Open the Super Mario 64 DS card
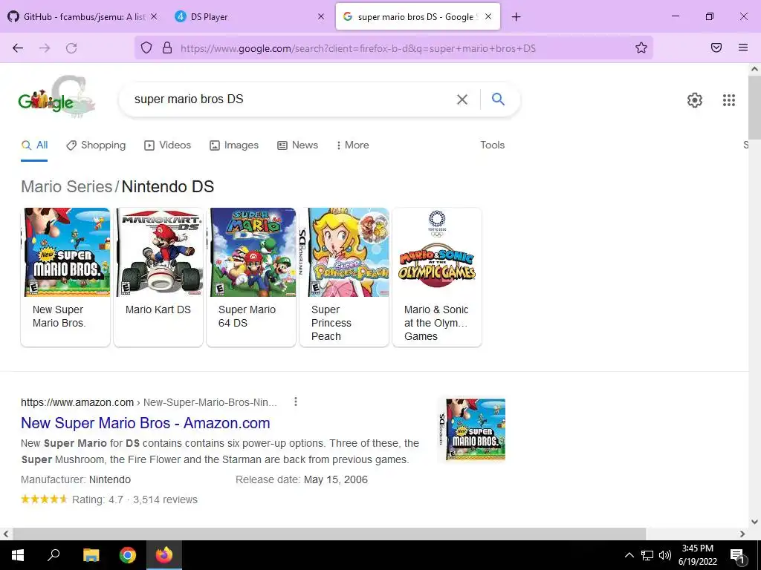The image size is (761, 570). click(251, 278)
